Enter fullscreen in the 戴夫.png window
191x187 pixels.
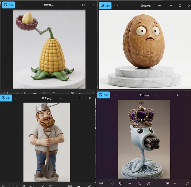tap(90, 186)
